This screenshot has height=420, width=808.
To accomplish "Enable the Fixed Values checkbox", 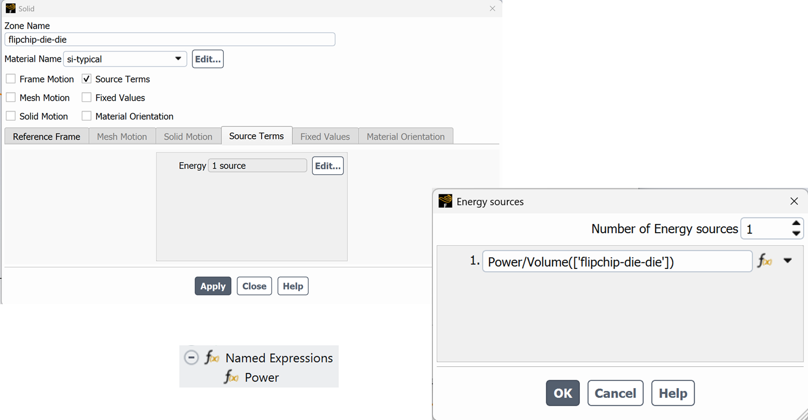I will pyautogui.click(x=87, y=97).
